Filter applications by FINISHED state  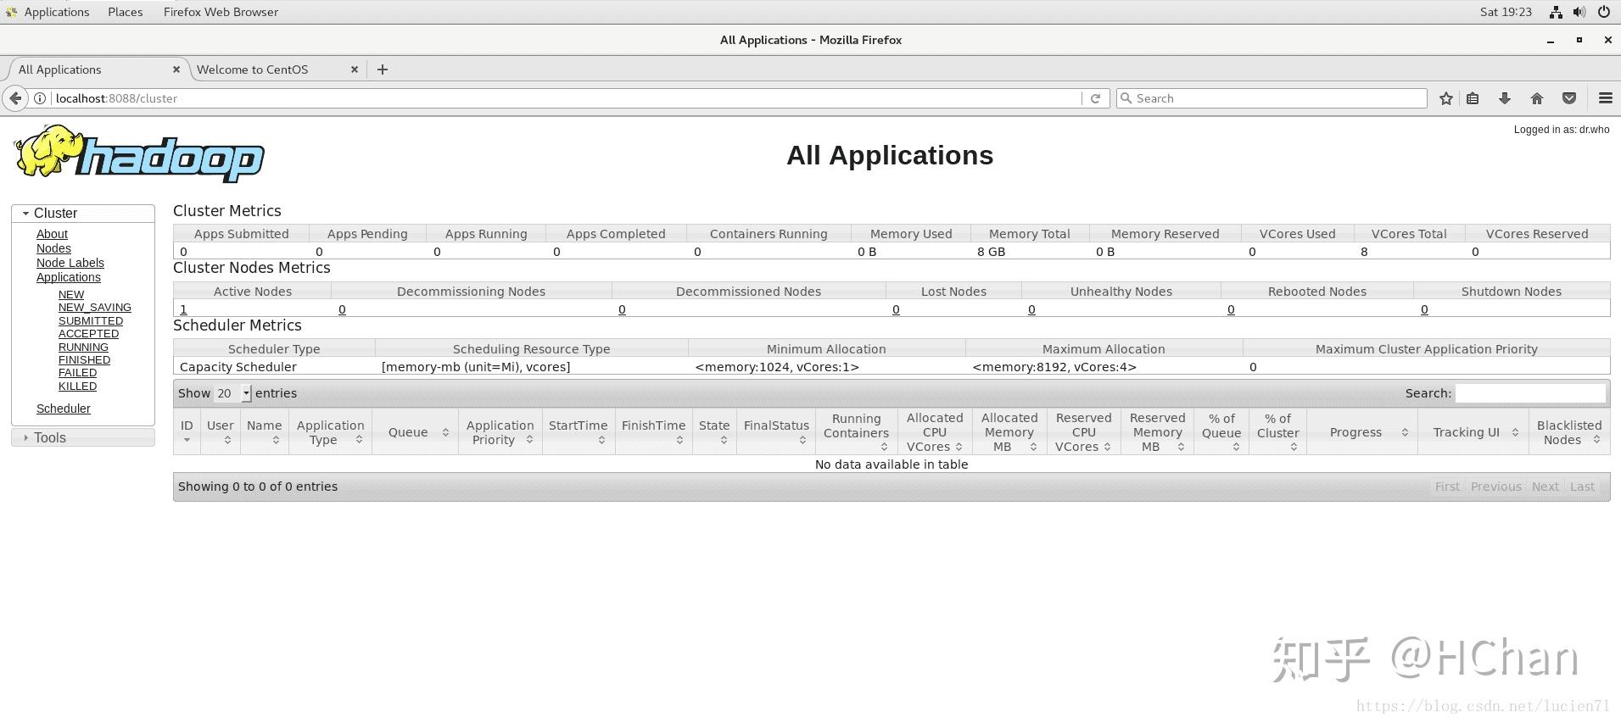coord(85,360)
